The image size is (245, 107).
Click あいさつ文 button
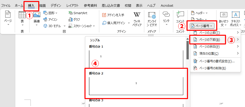click(223, 19)
